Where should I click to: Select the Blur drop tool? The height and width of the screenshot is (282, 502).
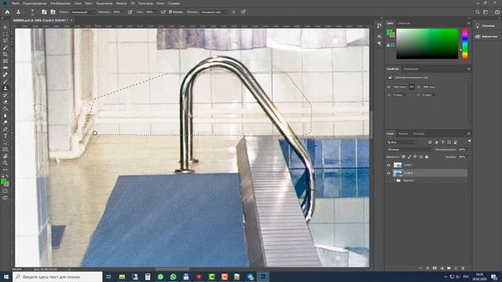click(x=5, y=116)
